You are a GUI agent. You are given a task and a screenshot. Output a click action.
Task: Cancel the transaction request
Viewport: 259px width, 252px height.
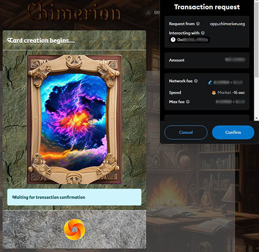[186, 132]
